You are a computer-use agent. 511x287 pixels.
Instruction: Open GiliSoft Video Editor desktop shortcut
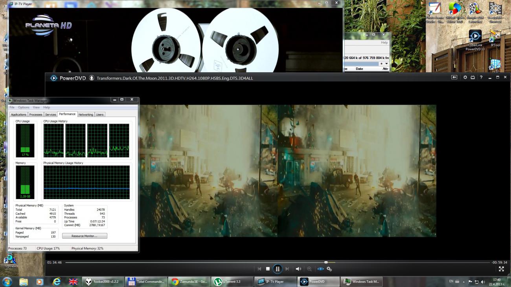[455, 13]
